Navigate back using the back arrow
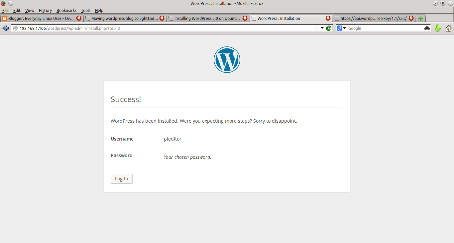 pos(5,28)
